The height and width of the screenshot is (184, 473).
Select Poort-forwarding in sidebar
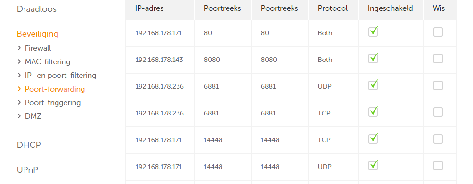[55, 89]
